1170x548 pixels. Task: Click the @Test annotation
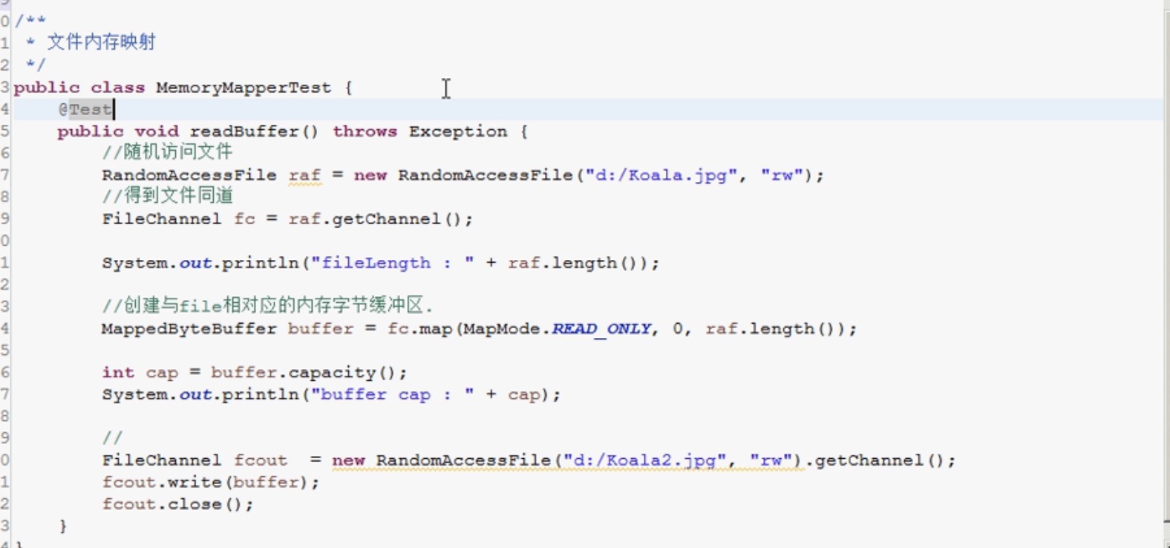click(x=85, y=109)
